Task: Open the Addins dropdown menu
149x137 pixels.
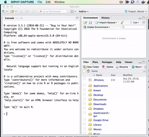Action: [84, 11]
